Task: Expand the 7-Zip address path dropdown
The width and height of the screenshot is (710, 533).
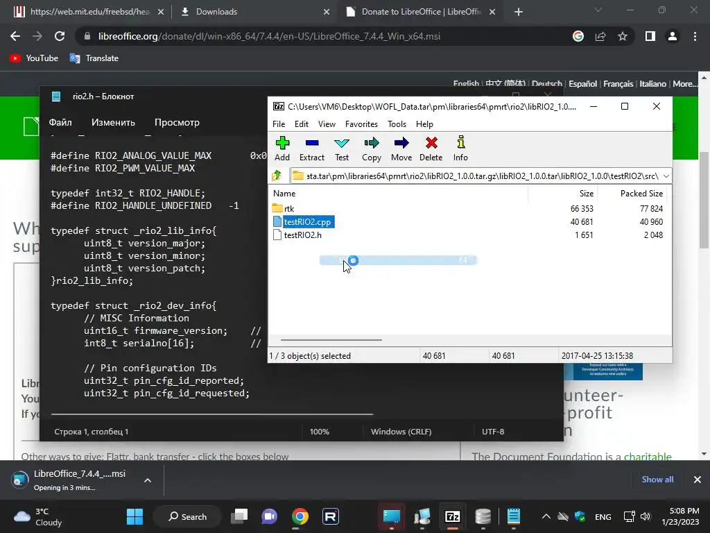Action: click(x=666, y=176)
